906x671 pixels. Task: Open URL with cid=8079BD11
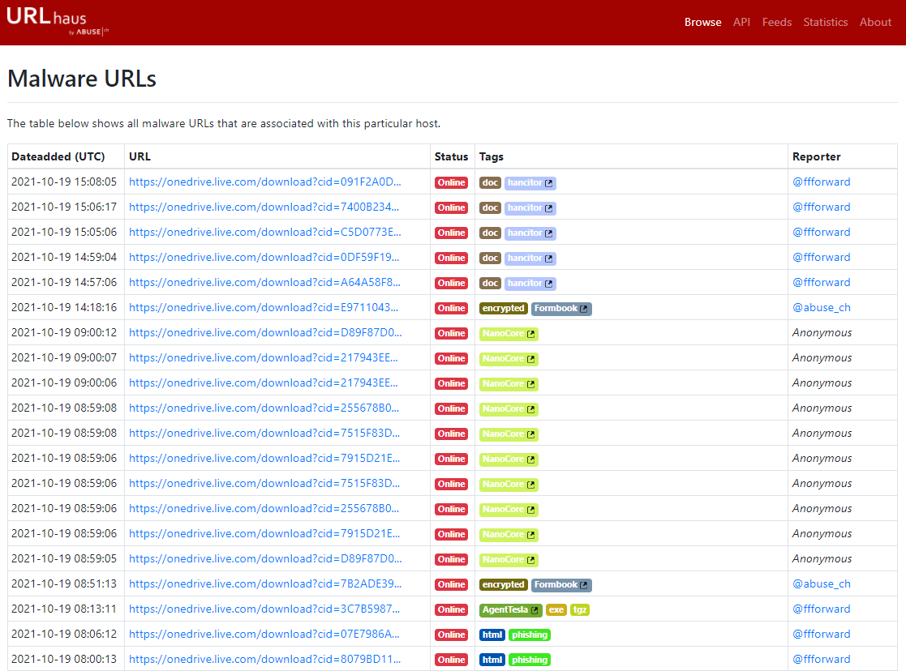[264, 659]
